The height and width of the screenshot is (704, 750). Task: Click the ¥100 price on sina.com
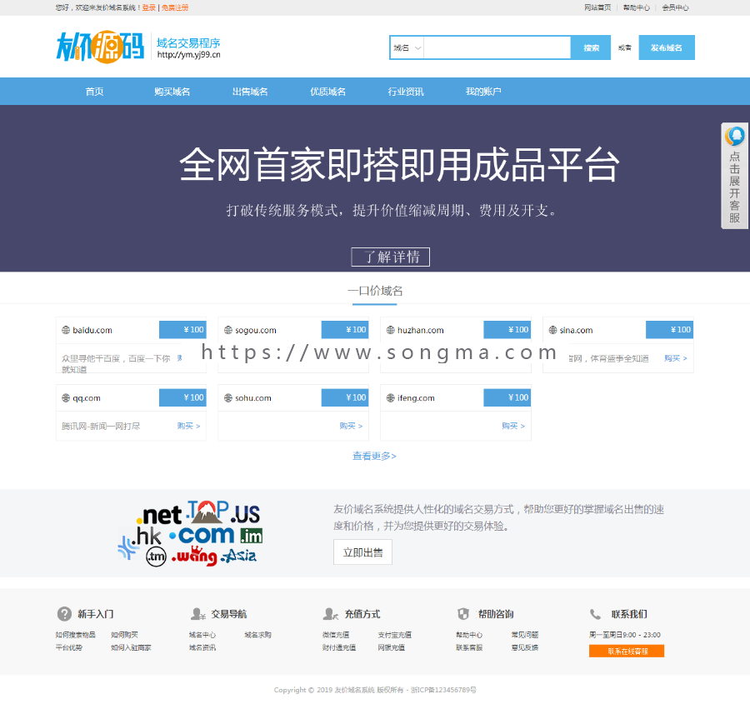[670, 330]
